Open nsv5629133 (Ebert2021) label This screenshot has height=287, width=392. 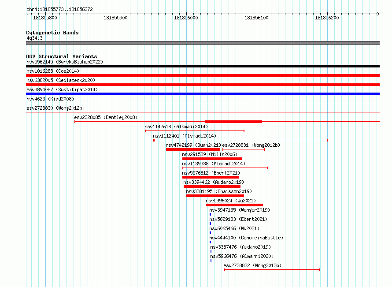[238, 219]
